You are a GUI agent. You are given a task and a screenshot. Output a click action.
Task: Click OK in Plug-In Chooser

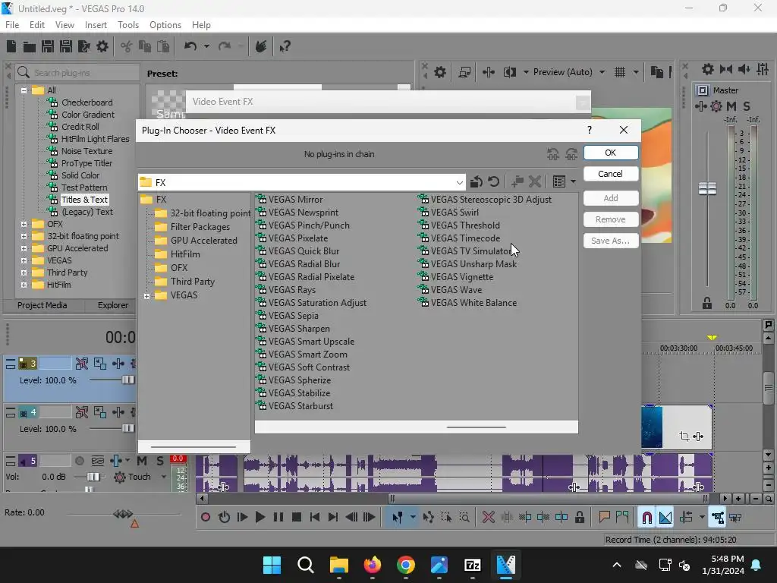coord(611,153)
